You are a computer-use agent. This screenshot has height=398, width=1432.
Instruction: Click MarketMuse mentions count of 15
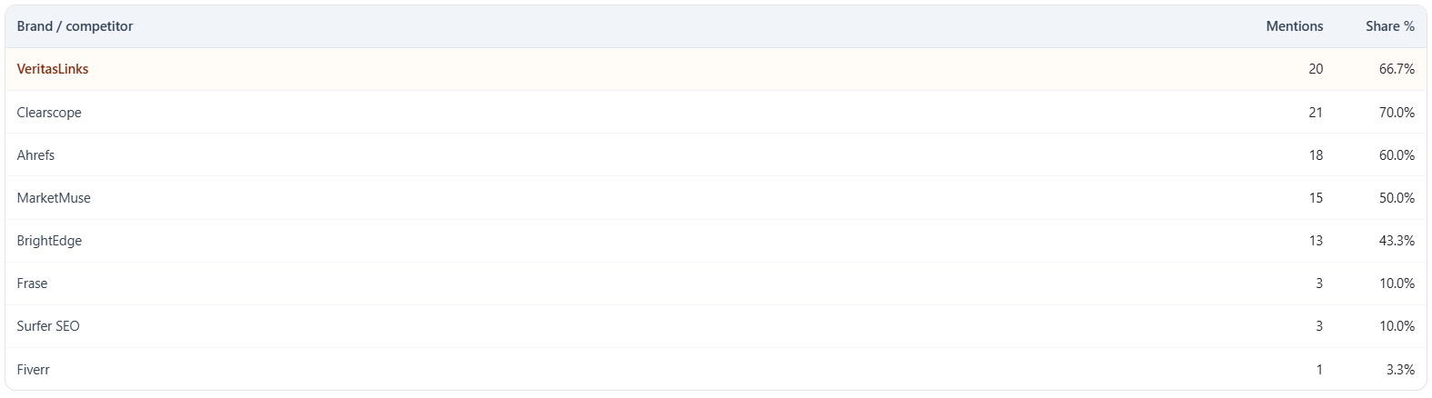[x=1315, y=198]
